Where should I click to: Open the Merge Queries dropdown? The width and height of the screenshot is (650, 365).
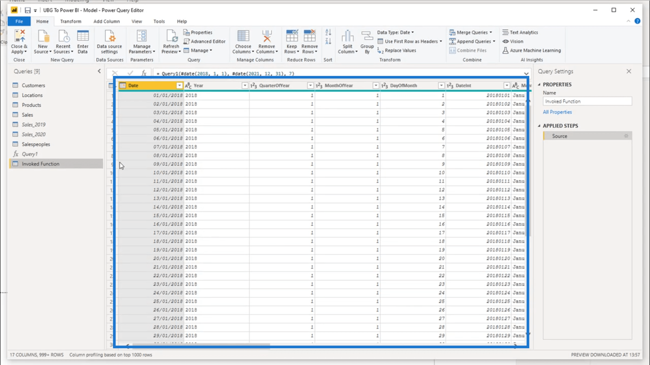pos(471,32)
